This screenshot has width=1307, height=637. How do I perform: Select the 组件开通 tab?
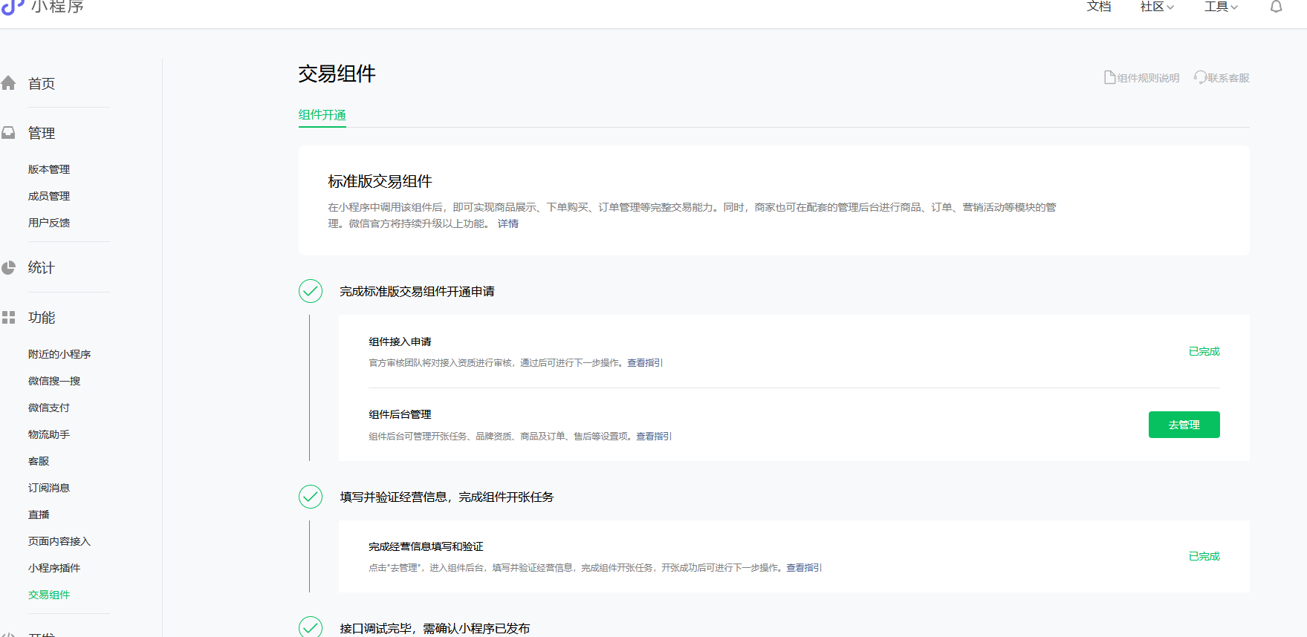point(322,115)
